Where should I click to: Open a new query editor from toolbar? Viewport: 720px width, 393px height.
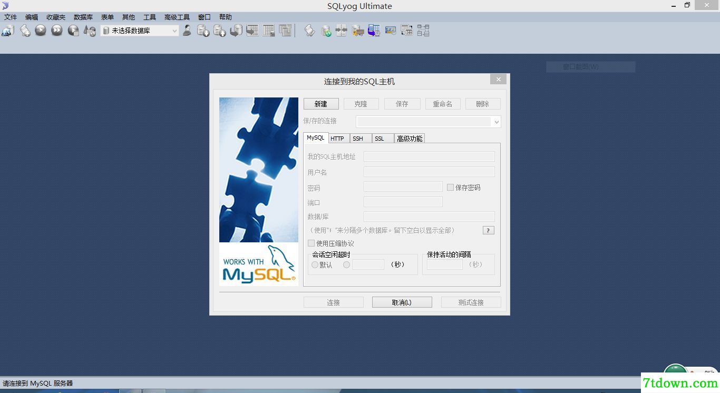pyautogui.click(x=25, y=31)
